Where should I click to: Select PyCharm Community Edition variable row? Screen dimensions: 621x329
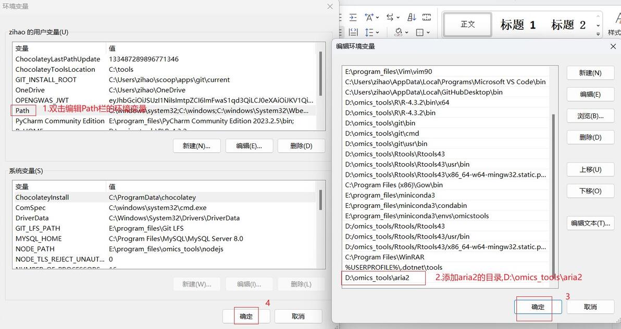pos(164,121)
